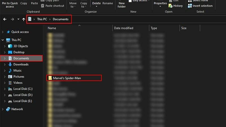Open the Copy to dropdown
Image resolution: width=226 pixels, height=127 pixels.
[x=84, y=5]
